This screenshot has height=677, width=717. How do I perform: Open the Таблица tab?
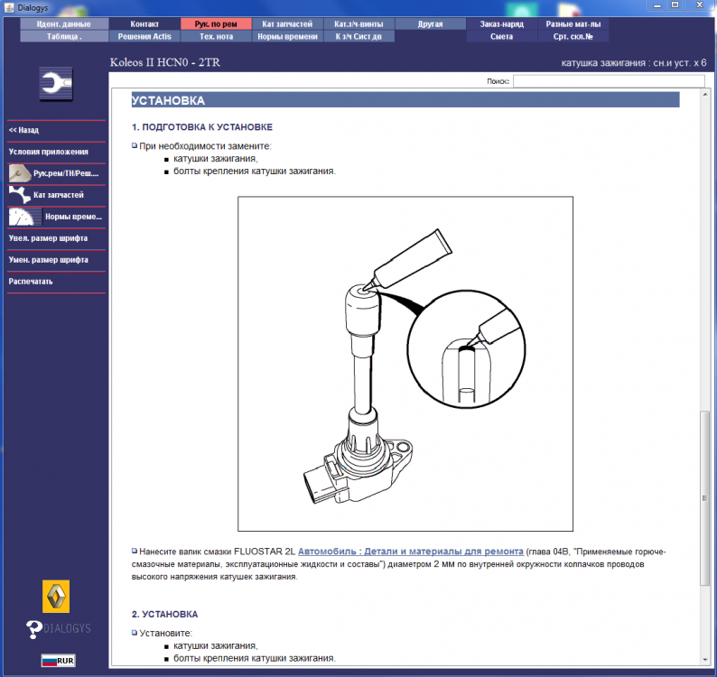(x=64, y=36)
